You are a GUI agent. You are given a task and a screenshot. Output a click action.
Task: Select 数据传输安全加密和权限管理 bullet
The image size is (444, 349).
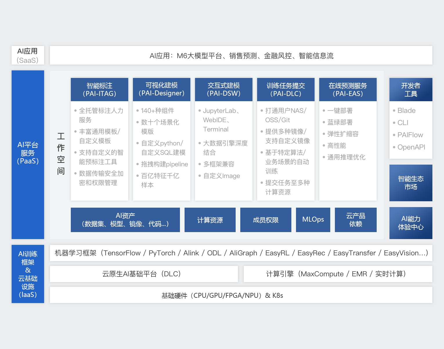99,178
